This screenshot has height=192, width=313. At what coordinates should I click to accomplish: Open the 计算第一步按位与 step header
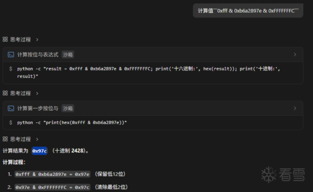coord(153,108)
